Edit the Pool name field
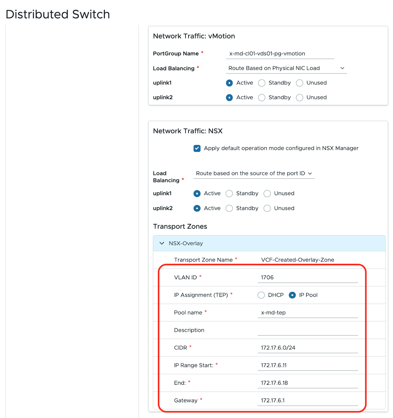Screen dimensions: 393x418 click(x=308, y=313)
